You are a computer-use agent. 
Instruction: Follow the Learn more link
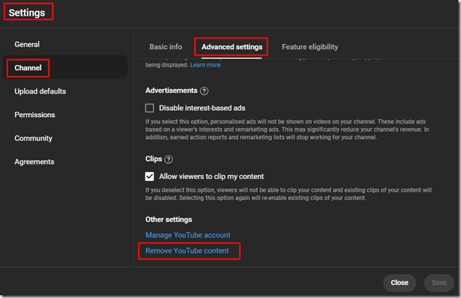click(x=205, y=65)
